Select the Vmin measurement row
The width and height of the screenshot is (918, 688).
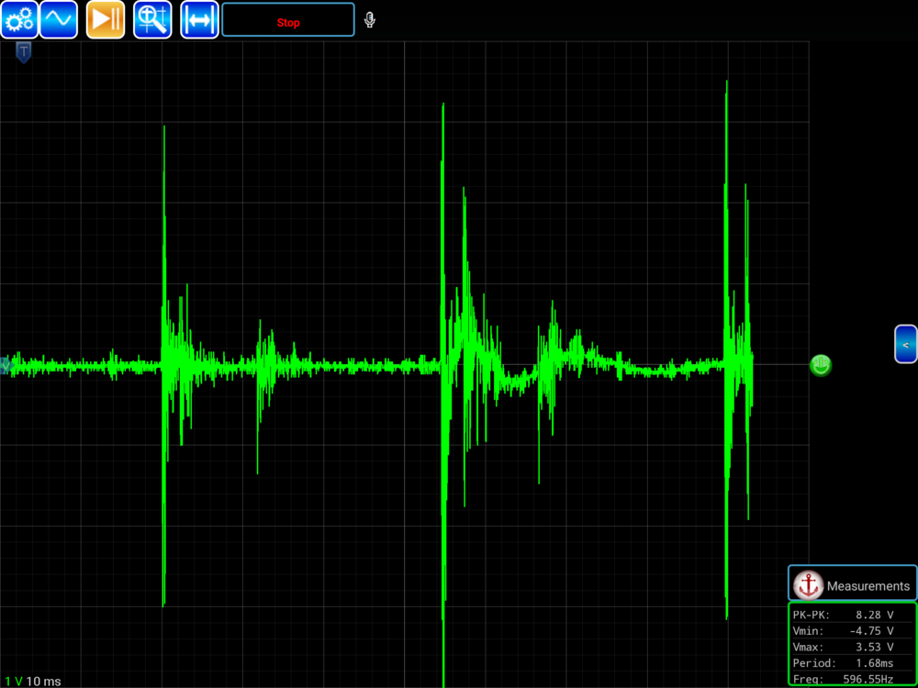click(x=852, y=631)
